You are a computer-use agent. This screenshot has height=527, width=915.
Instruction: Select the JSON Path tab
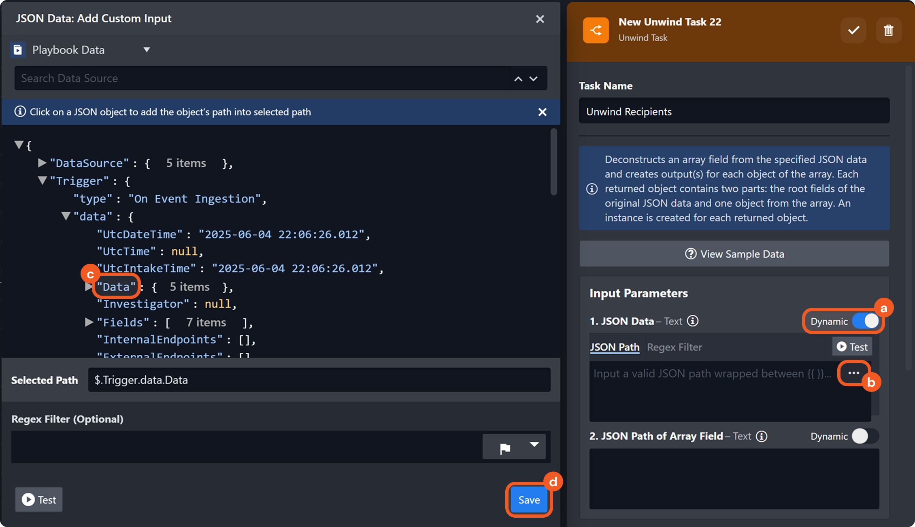(x=615, y=347)
